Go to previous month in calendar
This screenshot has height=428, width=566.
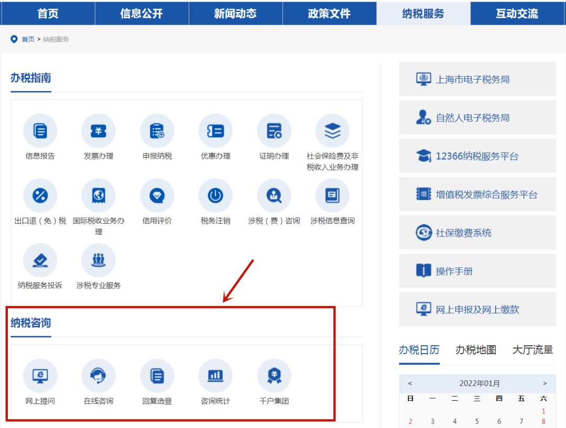coord(410,383)
